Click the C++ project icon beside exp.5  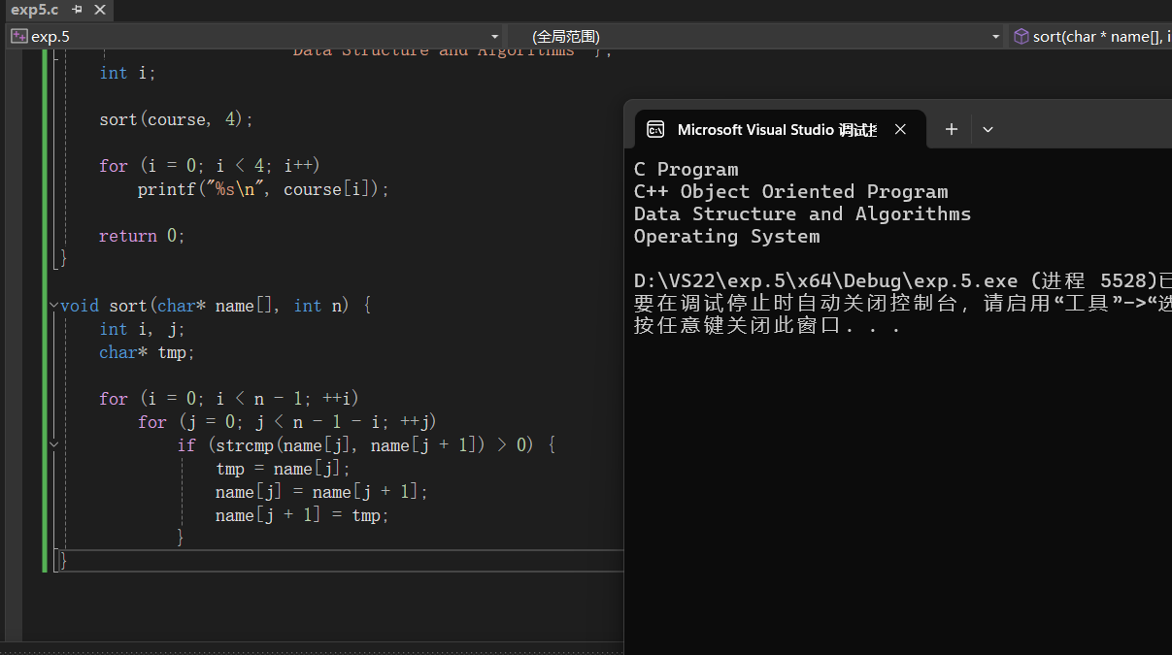[x=18, y=37]
